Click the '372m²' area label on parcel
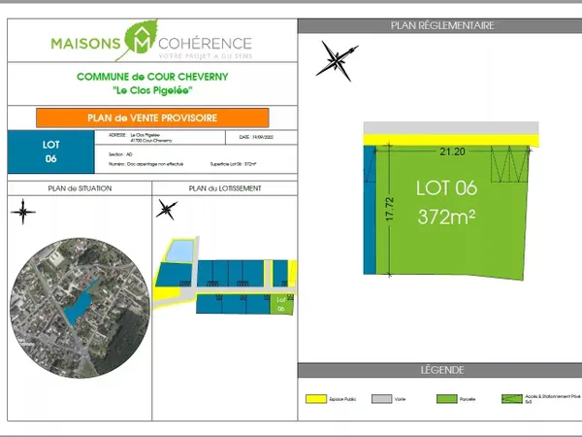This screenshot has height=437, width=582. pos(446,217)
